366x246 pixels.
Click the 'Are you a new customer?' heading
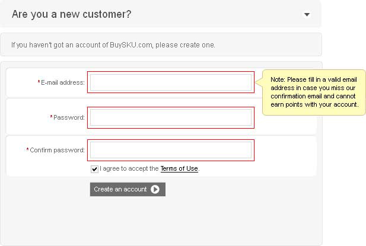click(x=71, y=14)
